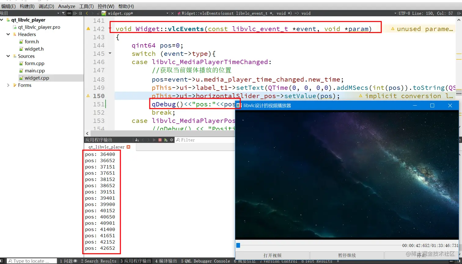Go to previous item in output pane
This screenshot has height=264, width=462.
click(x=143, y=140)
